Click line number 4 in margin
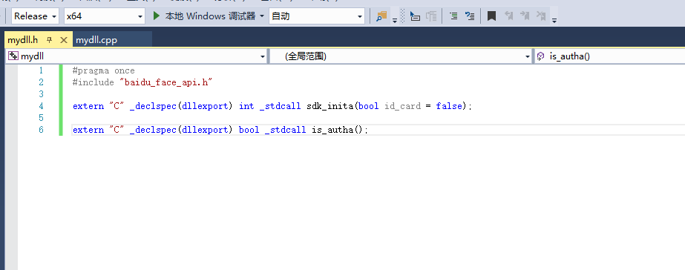The image size is (685, 270). tap(41, 106)
